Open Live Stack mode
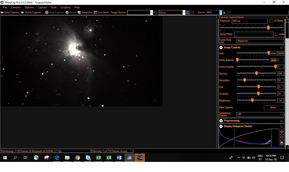289x172 pixels. (101, 12)
